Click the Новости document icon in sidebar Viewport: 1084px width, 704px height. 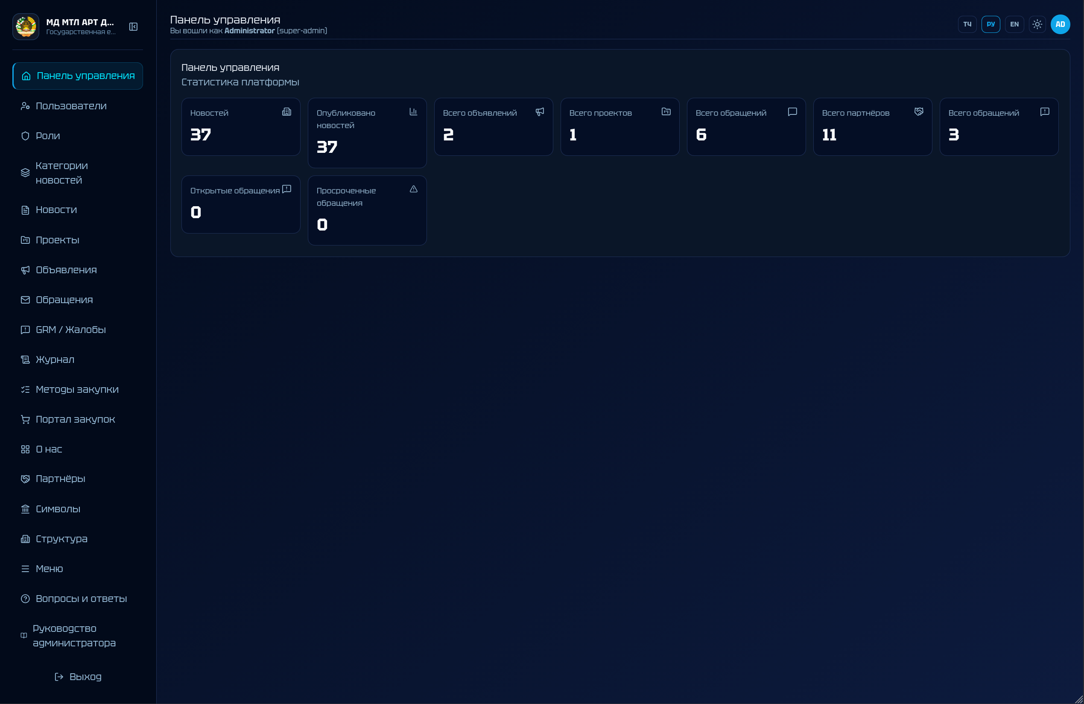tap(26, 210)
